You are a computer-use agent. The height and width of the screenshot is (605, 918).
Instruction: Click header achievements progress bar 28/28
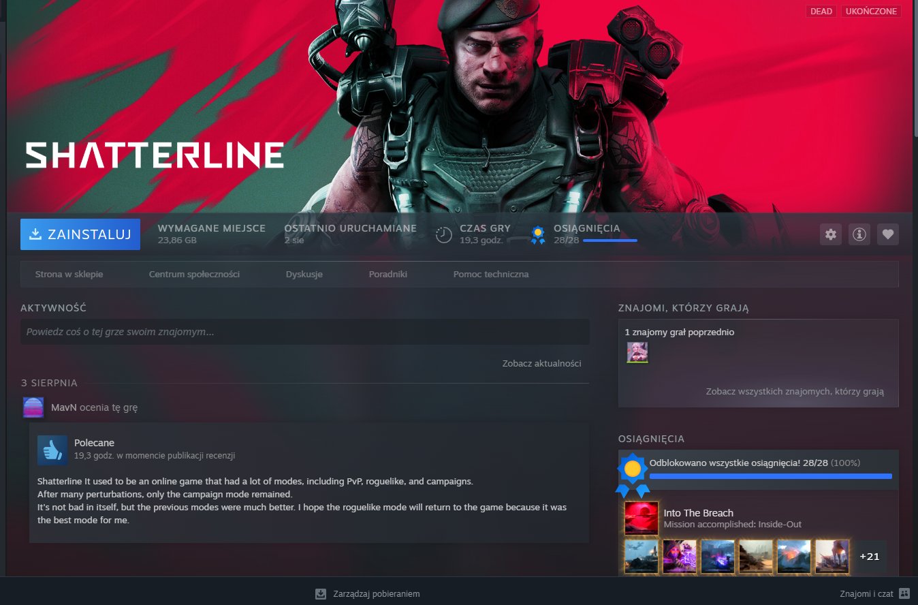[610, 241]
